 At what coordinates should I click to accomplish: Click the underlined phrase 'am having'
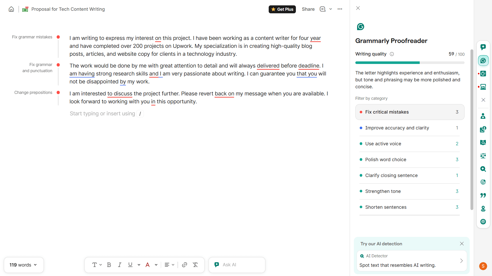82,74
